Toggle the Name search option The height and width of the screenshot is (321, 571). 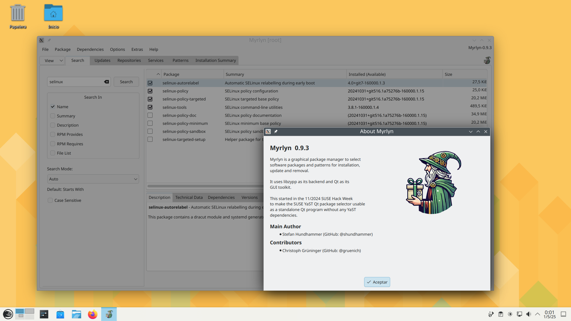(53, 107)
